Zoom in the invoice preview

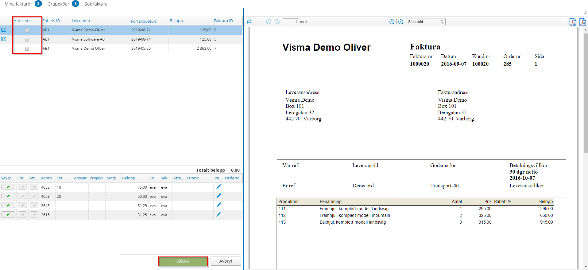point(401,22)
